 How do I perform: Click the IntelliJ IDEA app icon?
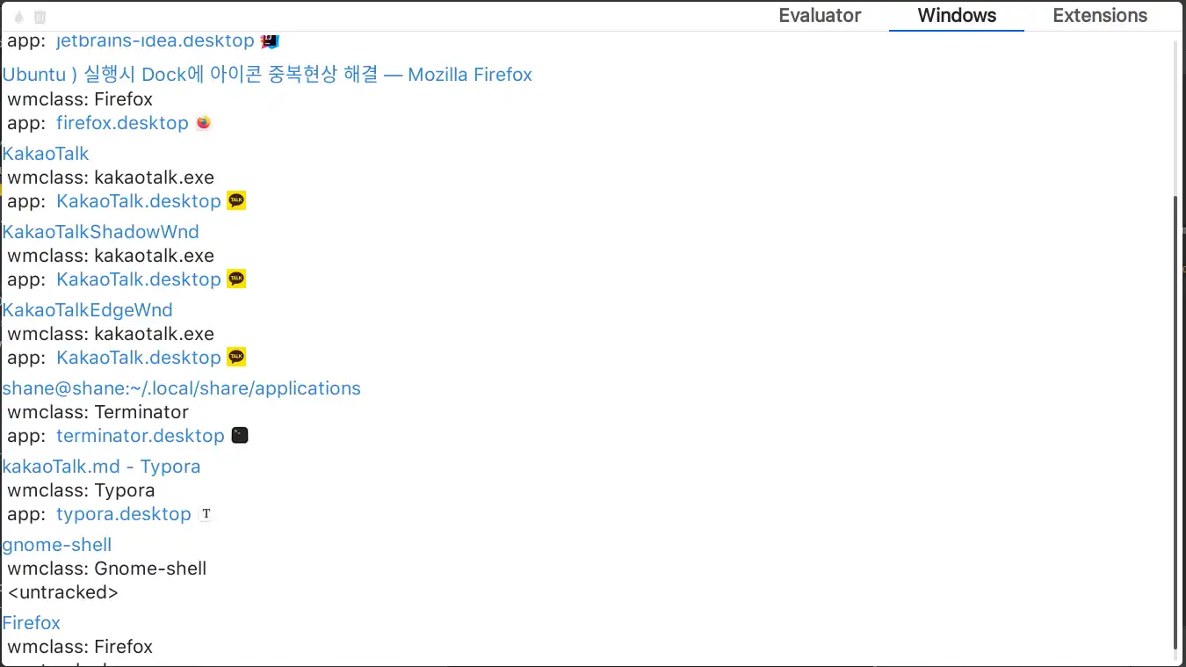click(x=270, y=40)
